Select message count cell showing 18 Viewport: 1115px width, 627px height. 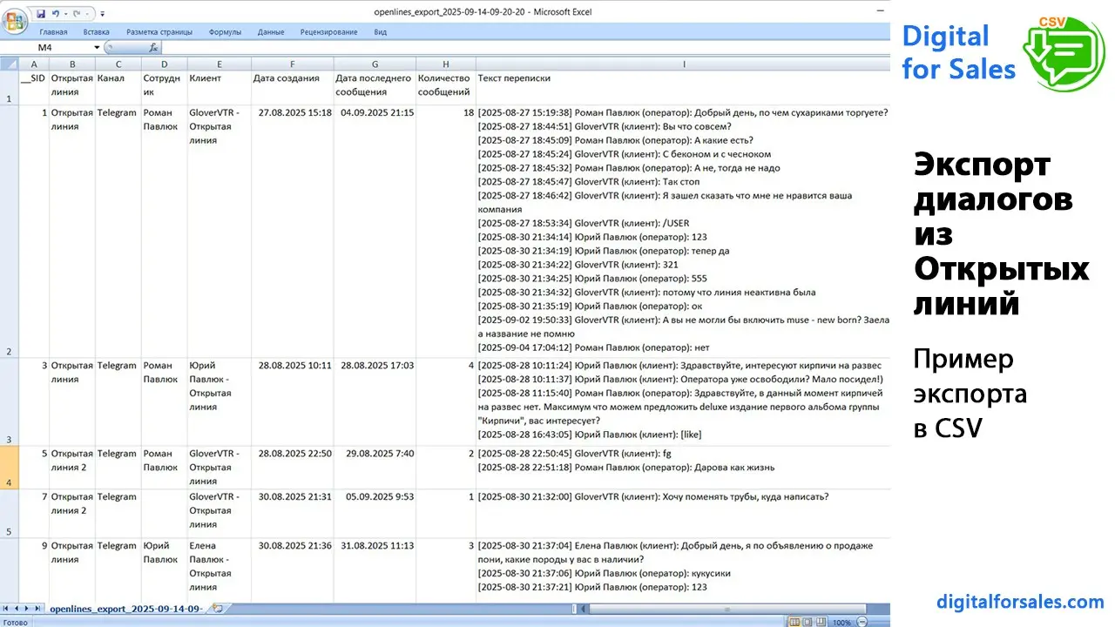coord(446,231)
